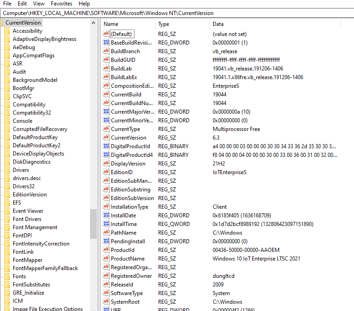Open the Favorites menu
354x311 pixels.
[x=61, y=4]
